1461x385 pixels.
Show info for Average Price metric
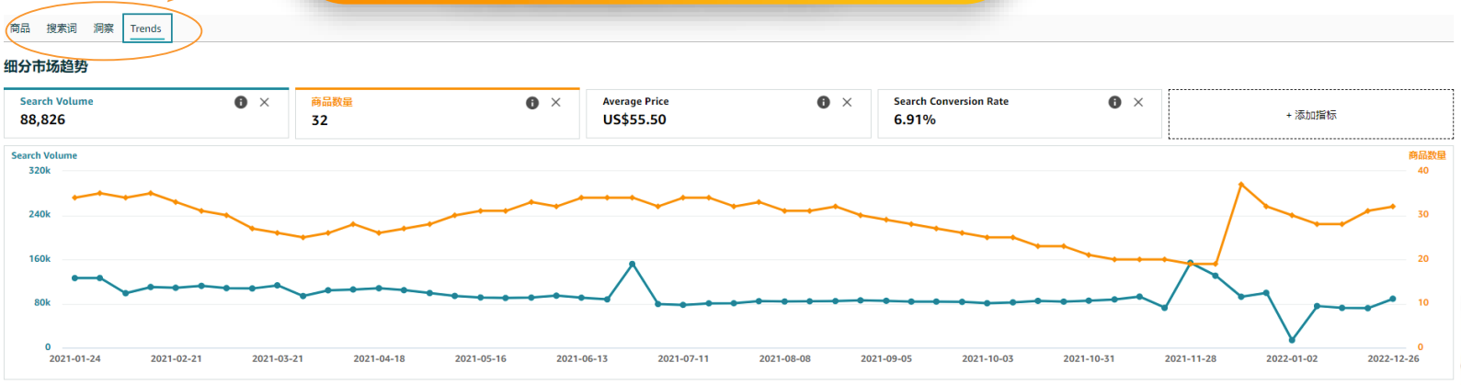pos(824,102)
